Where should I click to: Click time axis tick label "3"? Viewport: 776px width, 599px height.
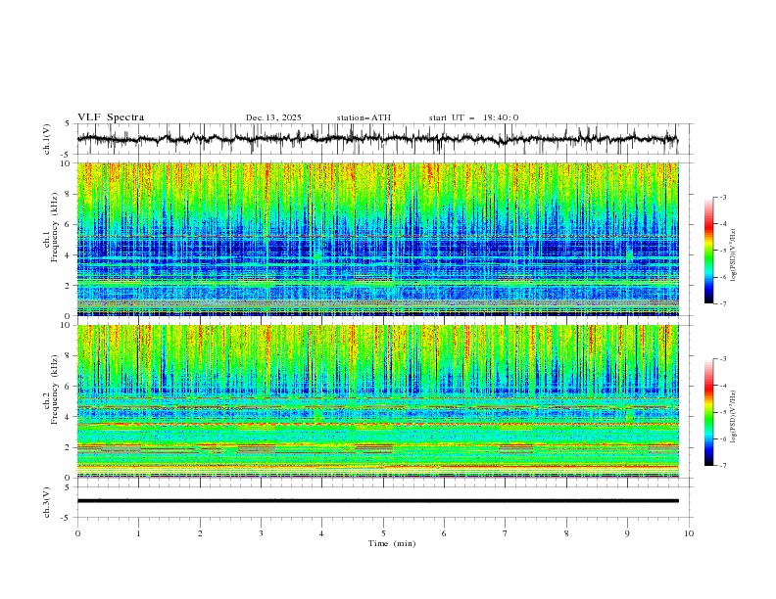261,533
